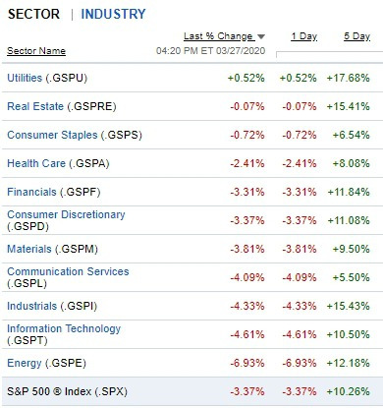Sort by the 1 Day column header
This screenshot has height=408, width=383.
click(304, 36)
